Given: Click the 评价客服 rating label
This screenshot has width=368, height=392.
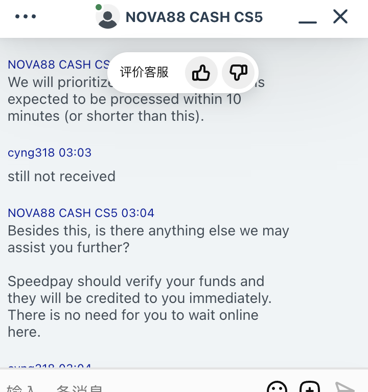Looking at the screenshot, I should (x=144, y=73).
